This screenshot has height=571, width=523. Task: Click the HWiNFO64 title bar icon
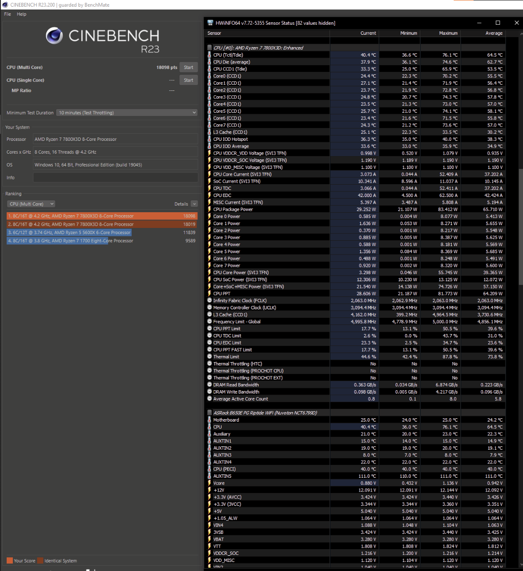pos(211,23)
